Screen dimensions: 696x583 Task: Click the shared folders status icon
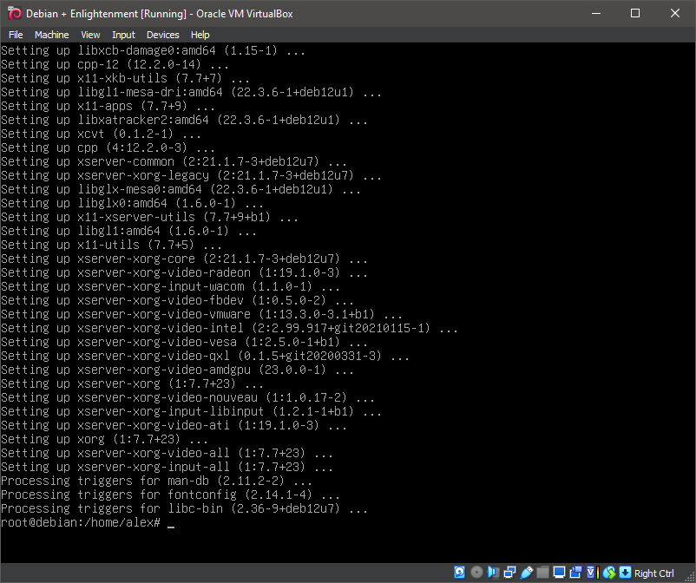tap(543, 573)
